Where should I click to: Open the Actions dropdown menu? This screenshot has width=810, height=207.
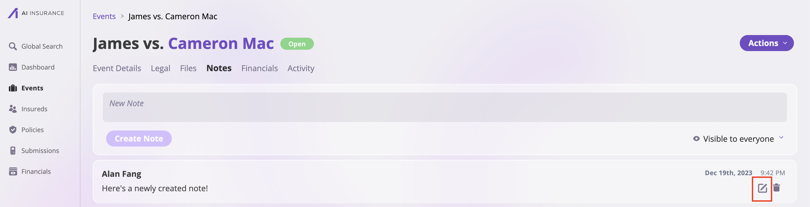pos(766,43)
